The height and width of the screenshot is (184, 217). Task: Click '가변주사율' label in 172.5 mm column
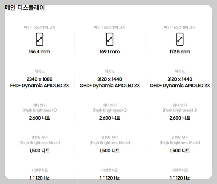pyautogui.click(x=180, y=170)
